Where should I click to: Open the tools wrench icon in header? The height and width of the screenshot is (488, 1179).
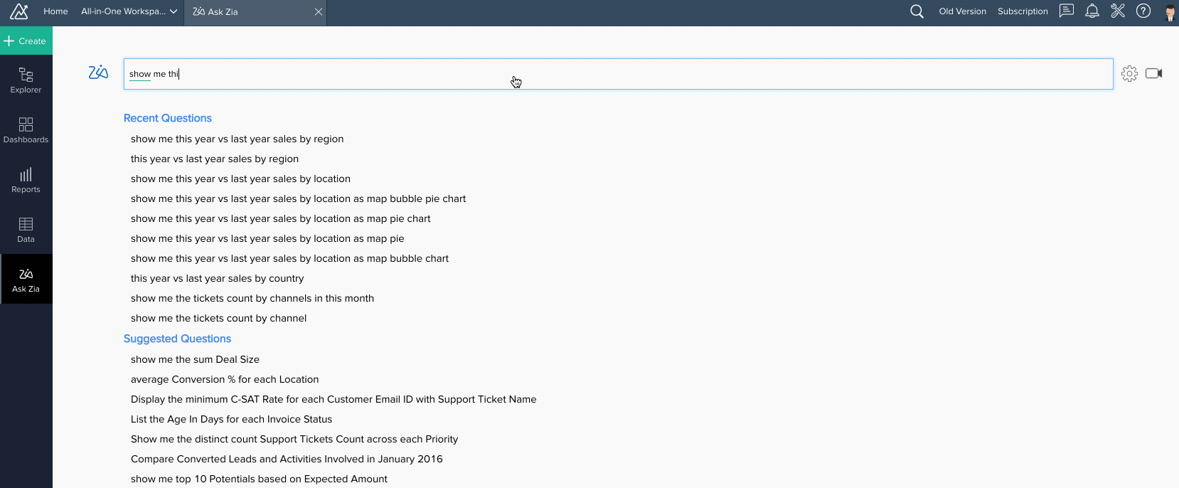pyautogui.click(x=1118, y=11)
